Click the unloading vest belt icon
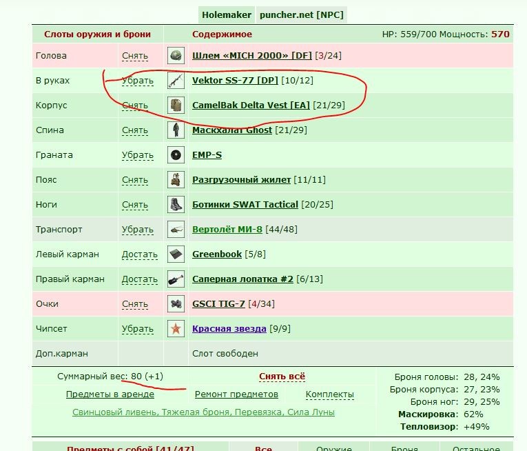The width and height of the screenshot is (527, 451). point(176,180)
